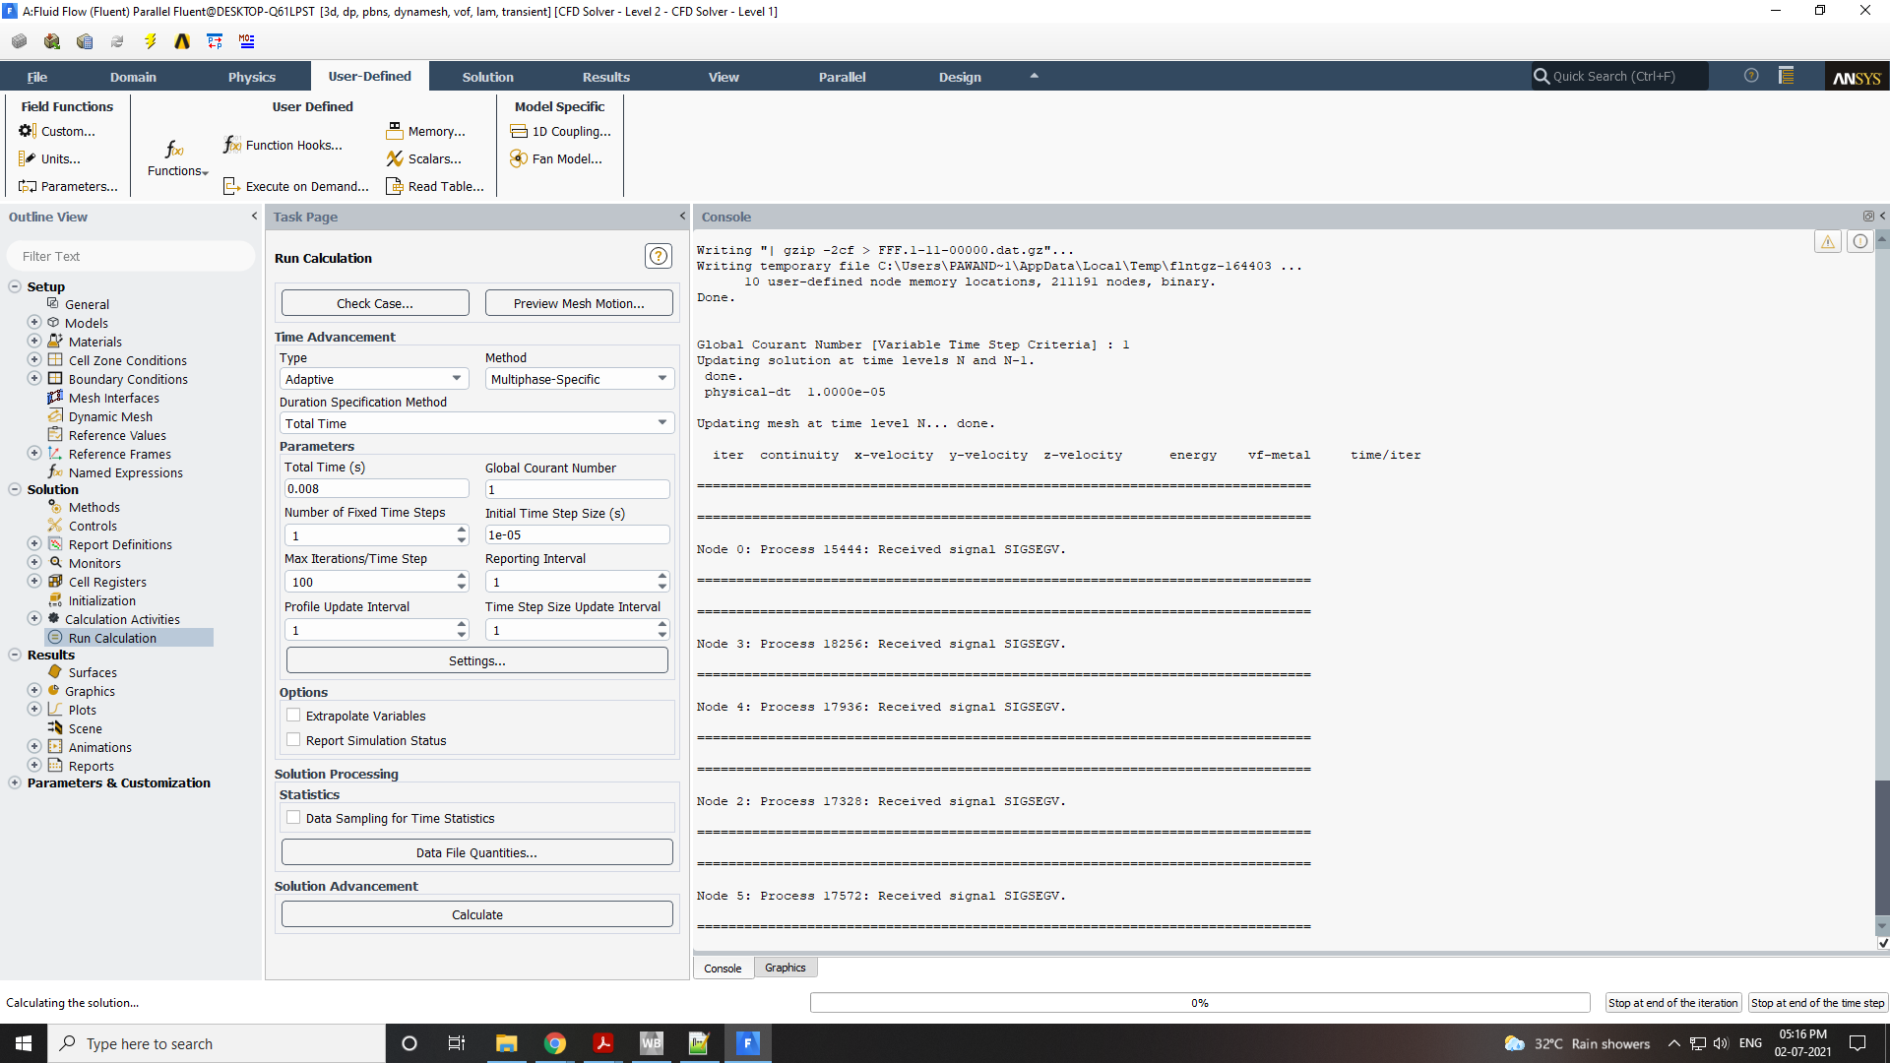Click the console vertical scrollbar thumb

[1882, 846]
